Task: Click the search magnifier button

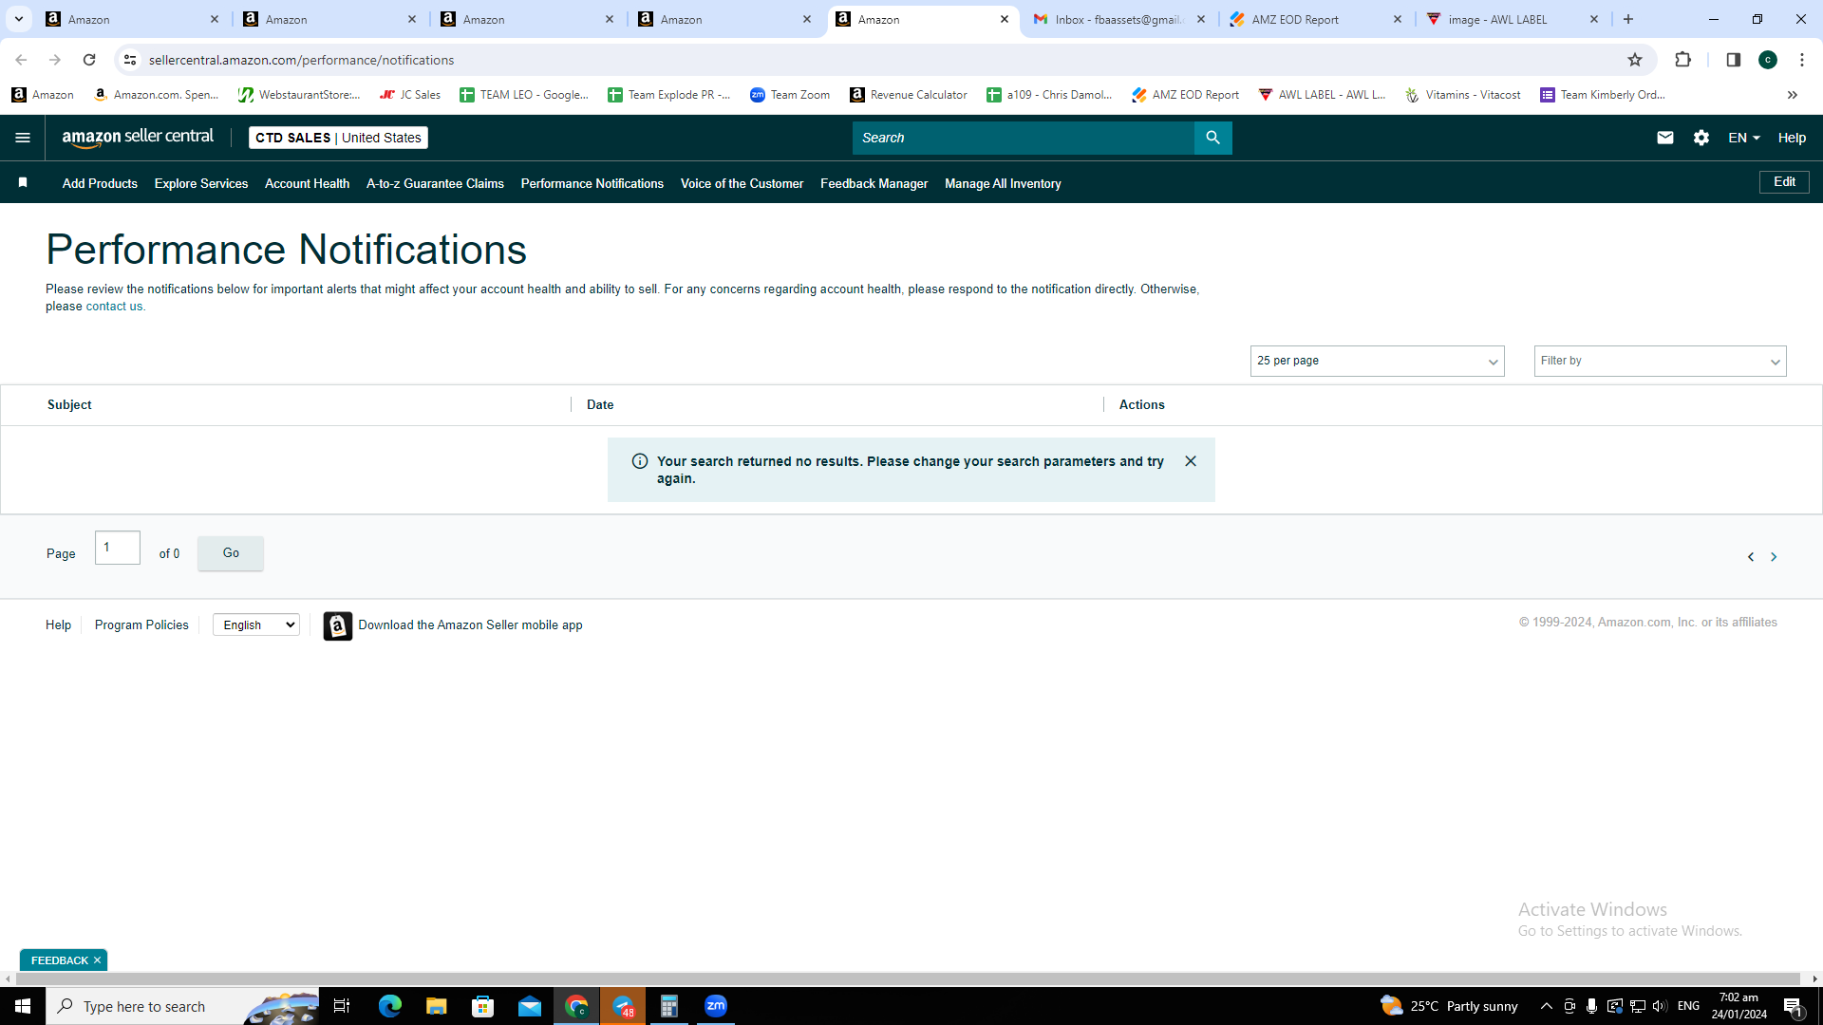Action: 1212,138
